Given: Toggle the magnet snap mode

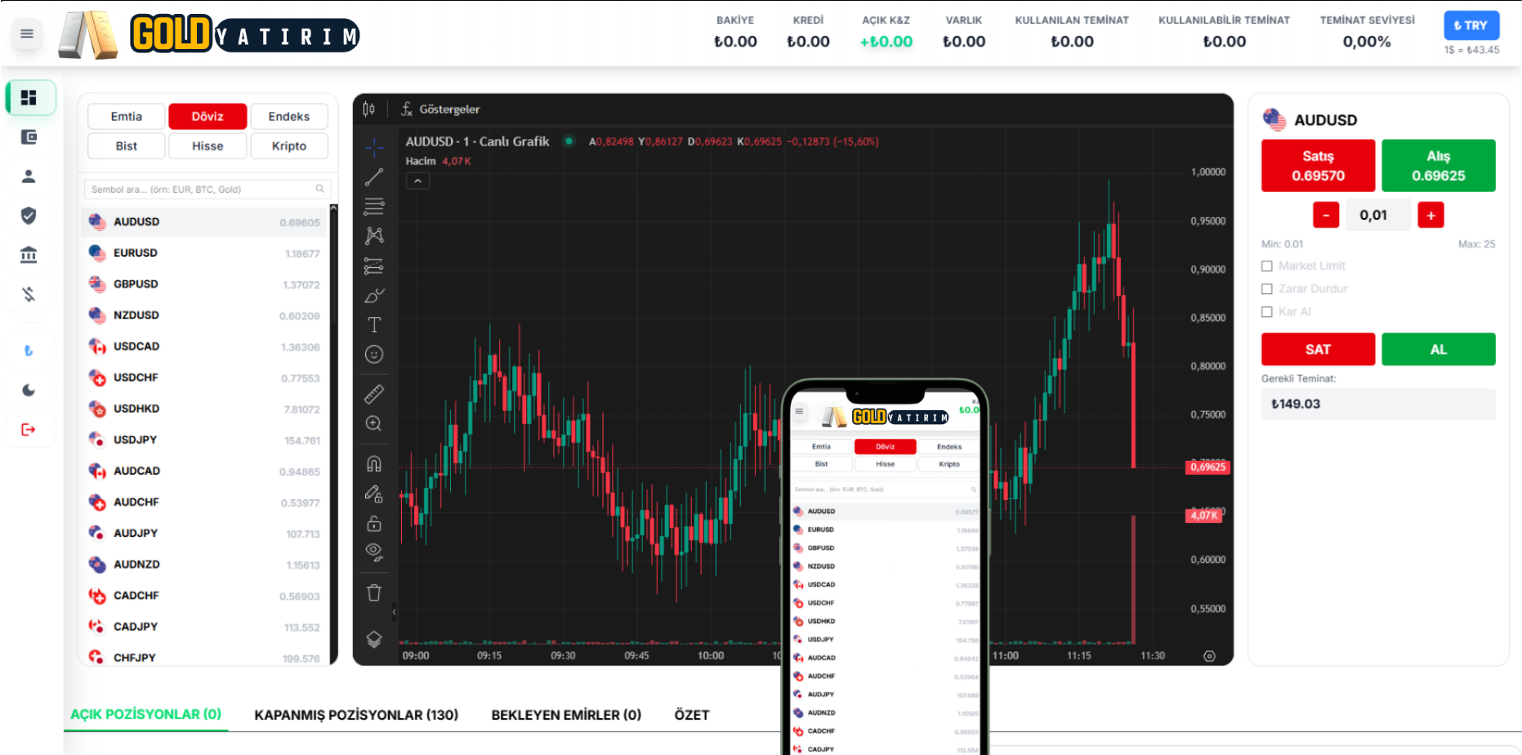Looking at the screenshot, I should (x=374, y=464).
